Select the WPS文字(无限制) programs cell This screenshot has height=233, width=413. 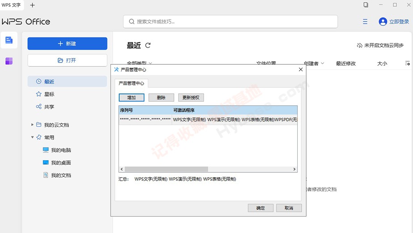click(235, 119)
